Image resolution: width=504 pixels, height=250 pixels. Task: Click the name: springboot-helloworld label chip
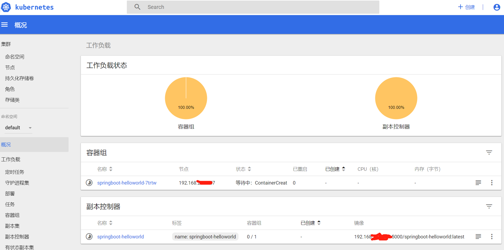(x=205, y=237)
